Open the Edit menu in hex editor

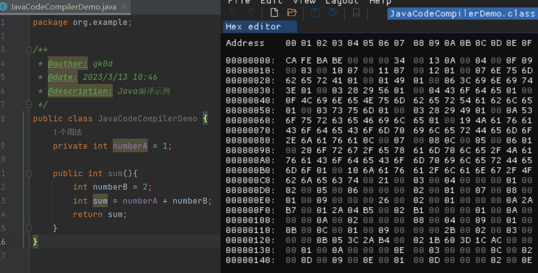click(x=271, y=1)
